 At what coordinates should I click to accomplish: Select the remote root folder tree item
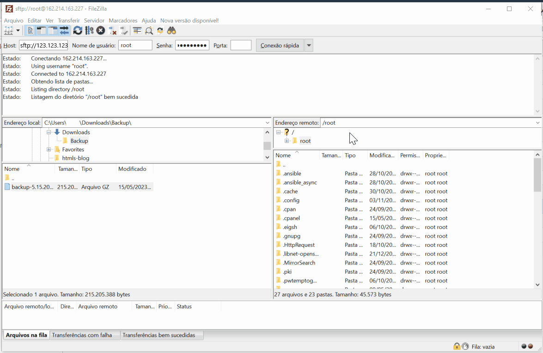point(305,141)
